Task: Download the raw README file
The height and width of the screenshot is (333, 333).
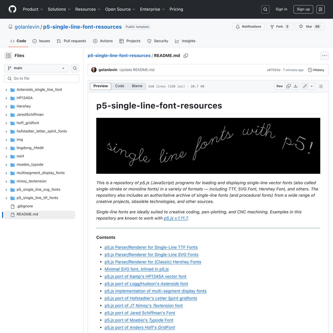Action: pyautogui.click(x=295, y=86)
